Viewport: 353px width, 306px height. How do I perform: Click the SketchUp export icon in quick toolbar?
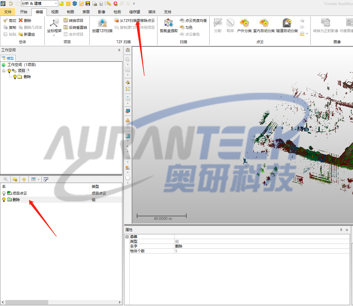tap(75, 4)
